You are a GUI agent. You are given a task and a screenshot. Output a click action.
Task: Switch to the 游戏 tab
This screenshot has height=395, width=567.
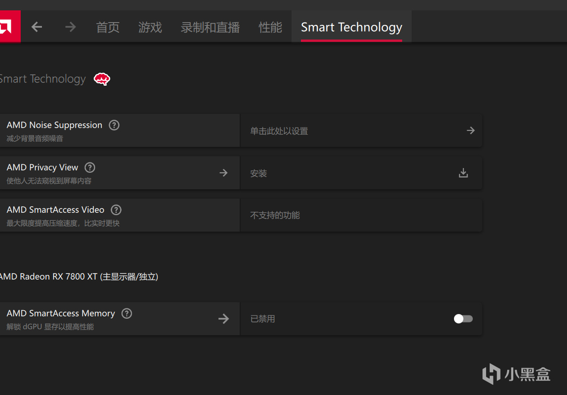150,27
